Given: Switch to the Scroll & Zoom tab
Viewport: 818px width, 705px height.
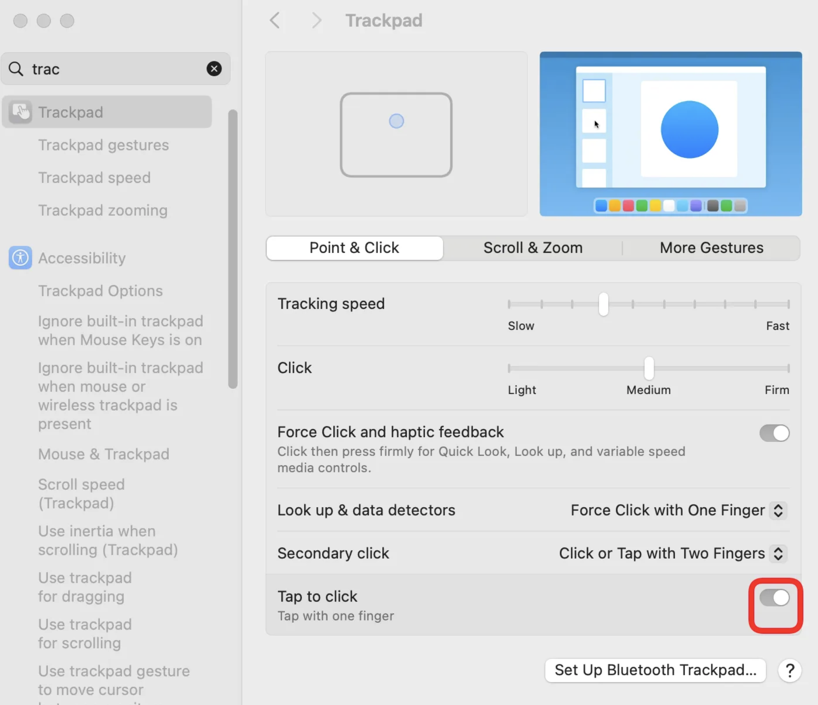Looking at the screenshot, I should pos(533,248).
